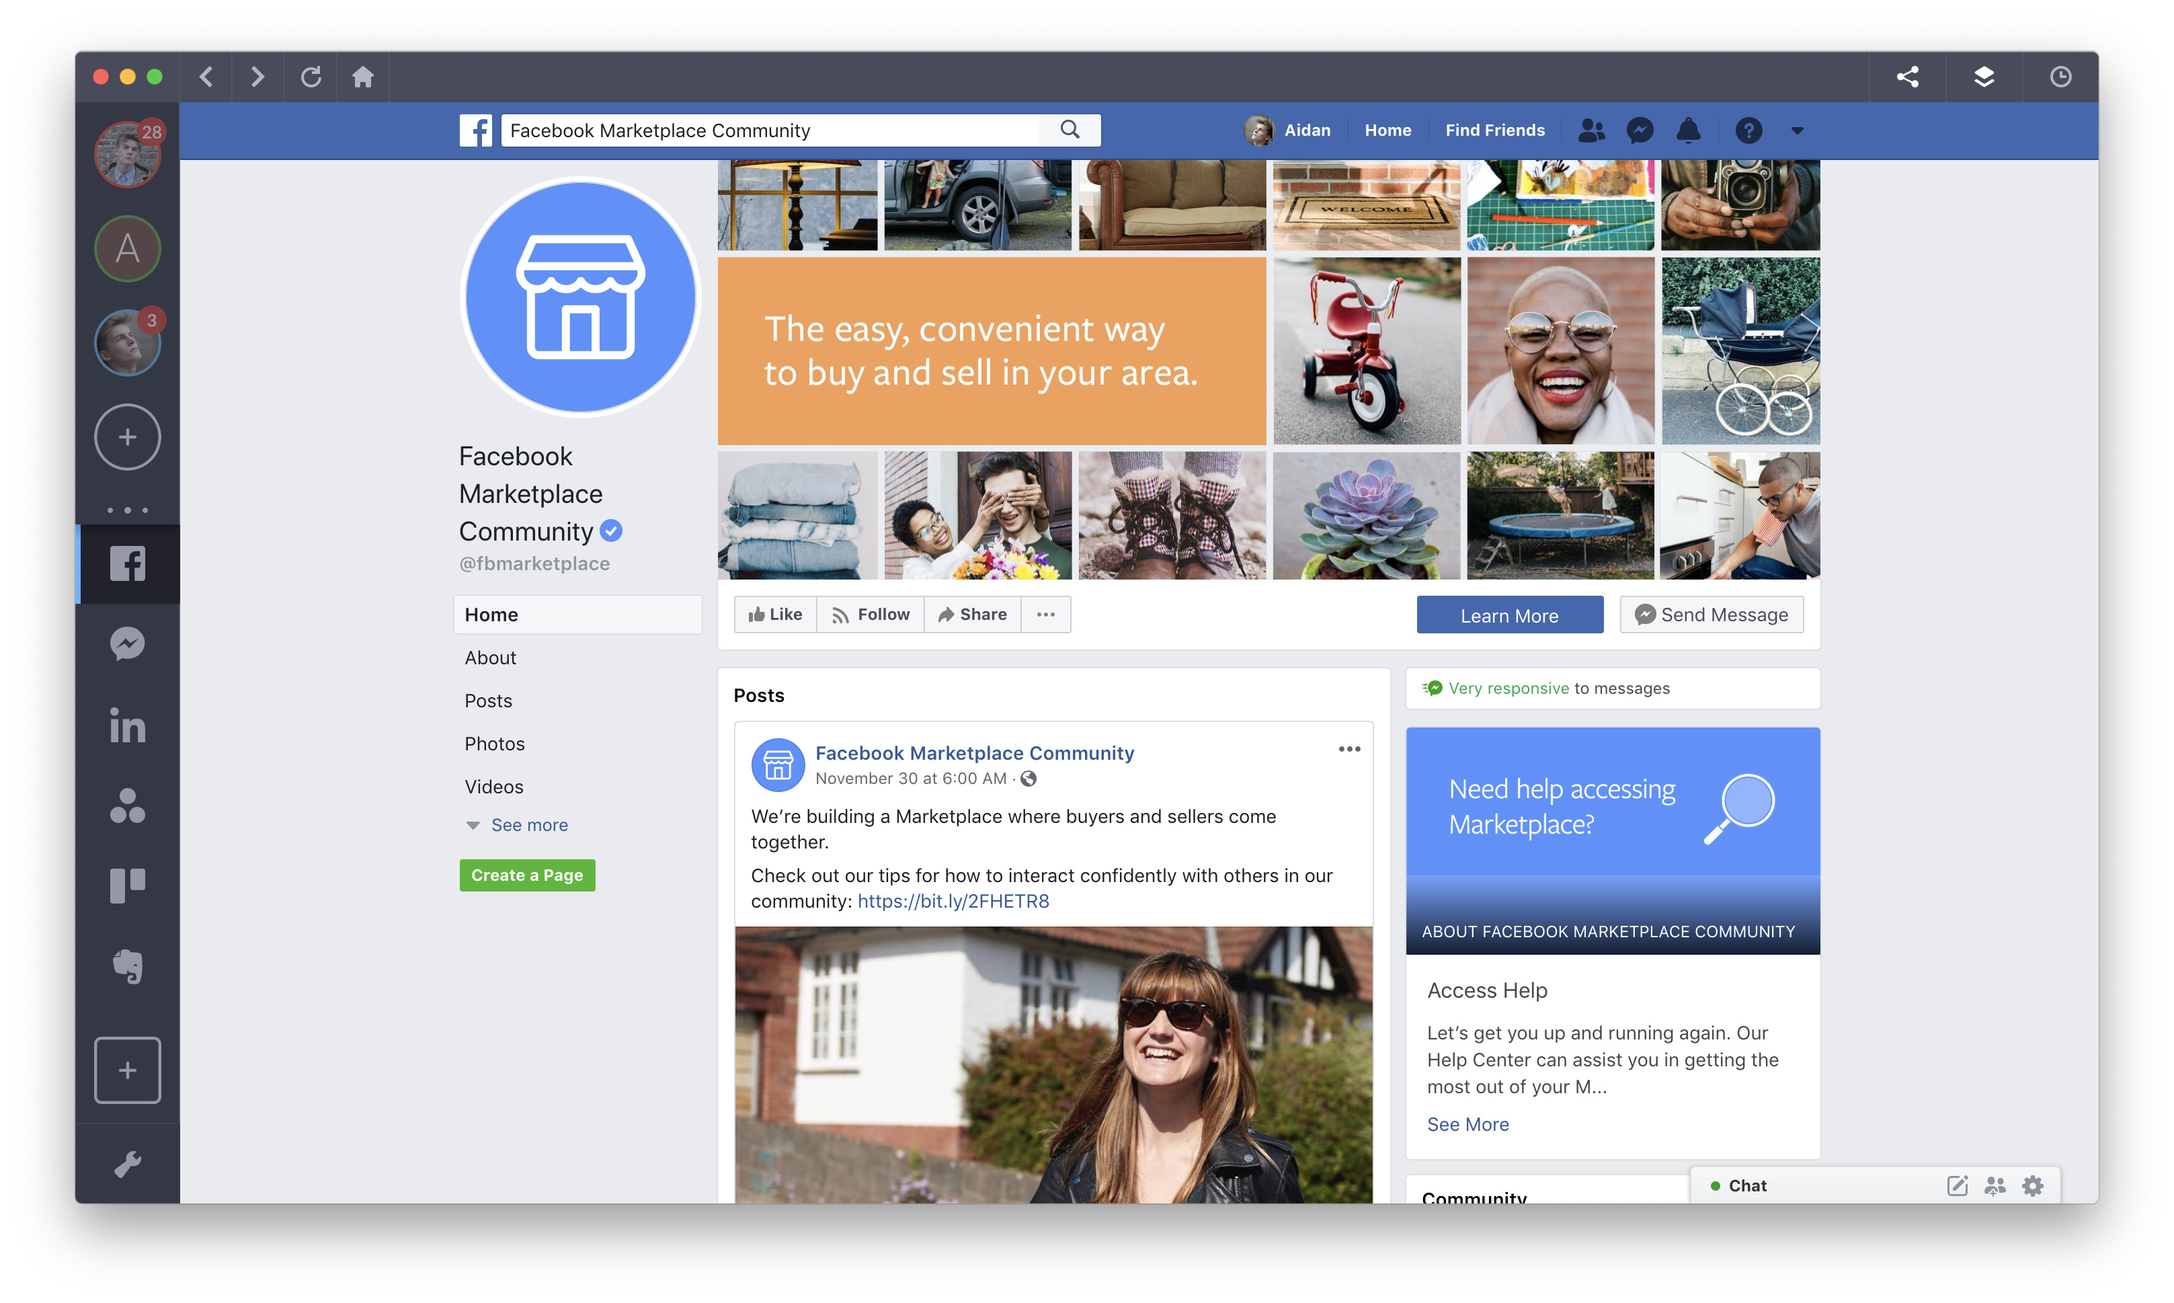Click the November 30 post timestamp
The height and width of the screenshot is (1303, 2174).
coord(910,778)
